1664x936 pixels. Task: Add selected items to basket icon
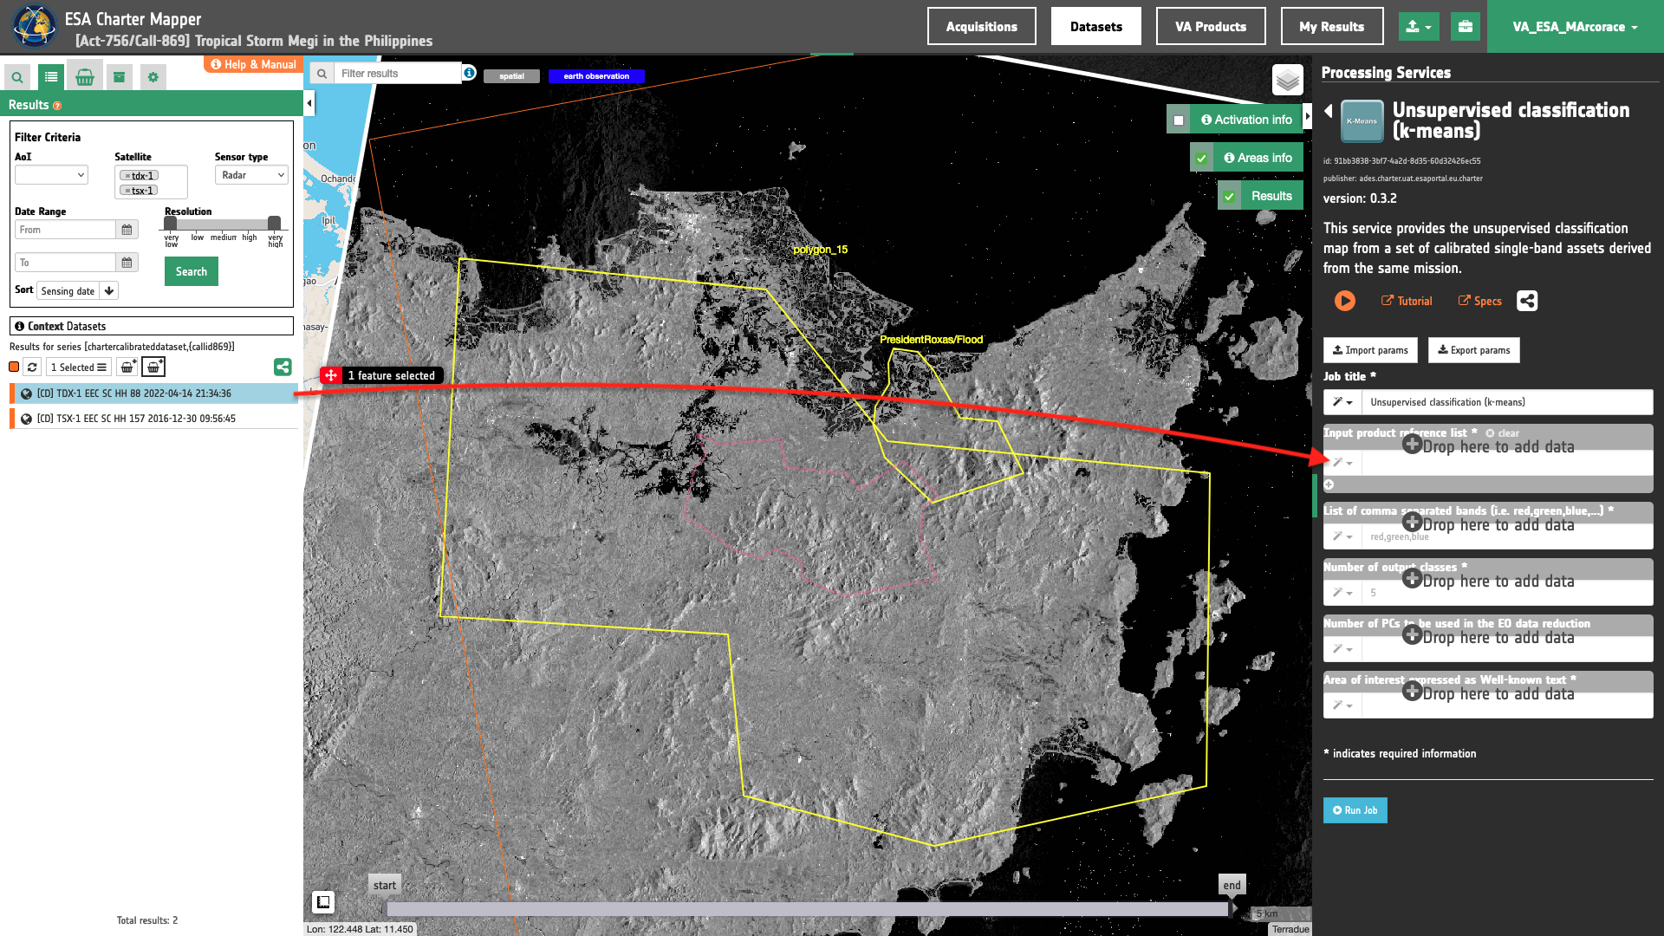pyautogui.click(x=127, y=367)
